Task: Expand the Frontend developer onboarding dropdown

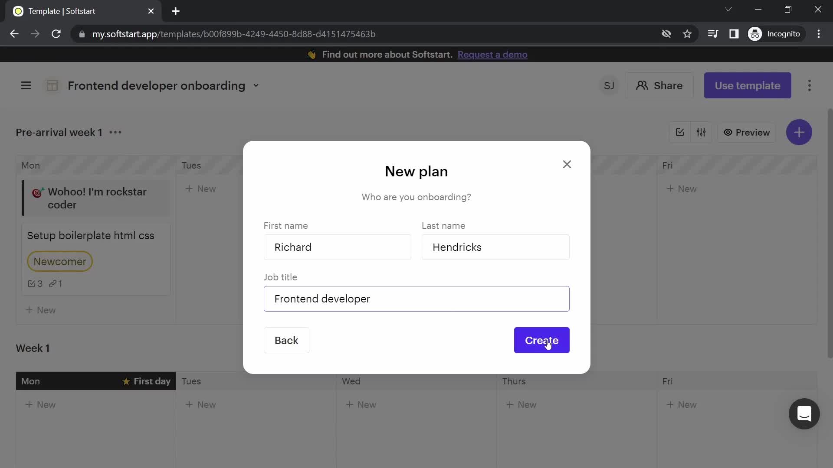Action: pos(256,85)
